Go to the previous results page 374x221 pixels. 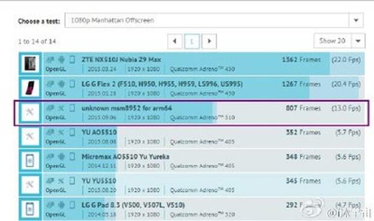175,41
